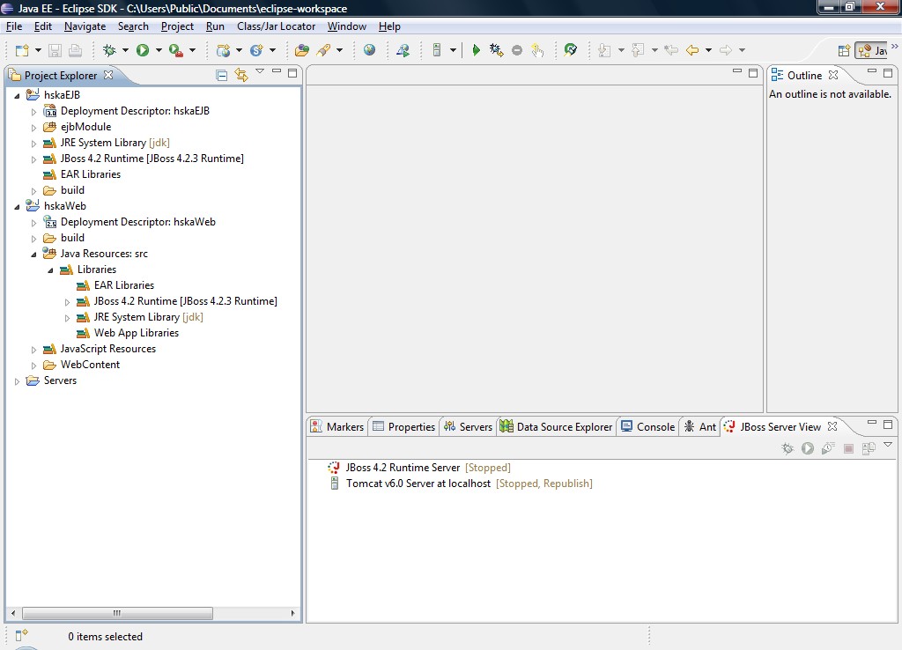Switch to the Data Source Explorer tab

[x=556, y=427]
